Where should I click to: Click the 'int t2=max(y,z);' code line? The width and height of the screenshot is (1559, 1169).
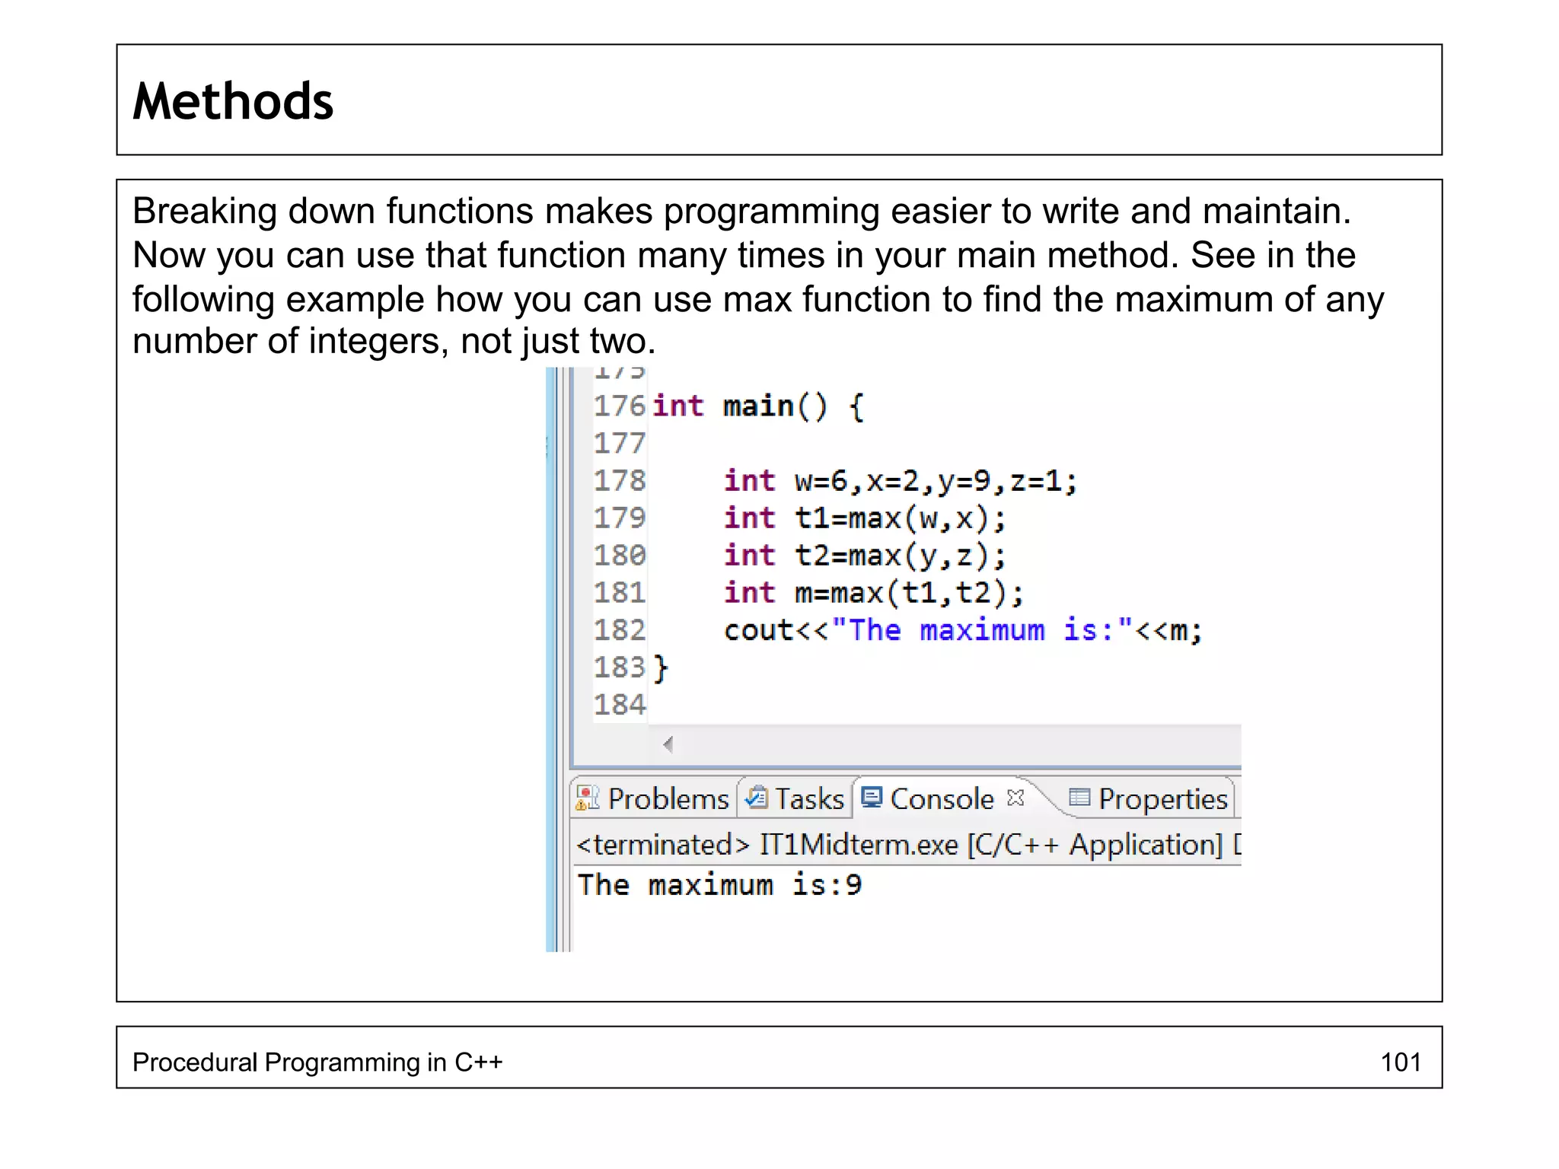(865, 556)
